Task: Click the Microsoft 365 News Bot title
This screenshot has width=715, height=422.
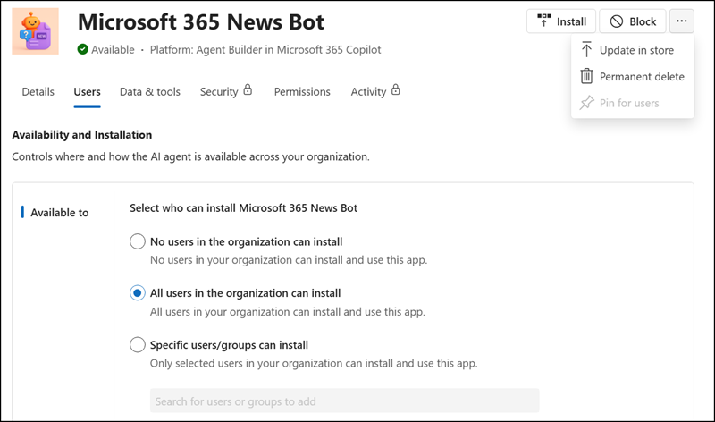Action: pyautogui.click(x=201, y=21)
